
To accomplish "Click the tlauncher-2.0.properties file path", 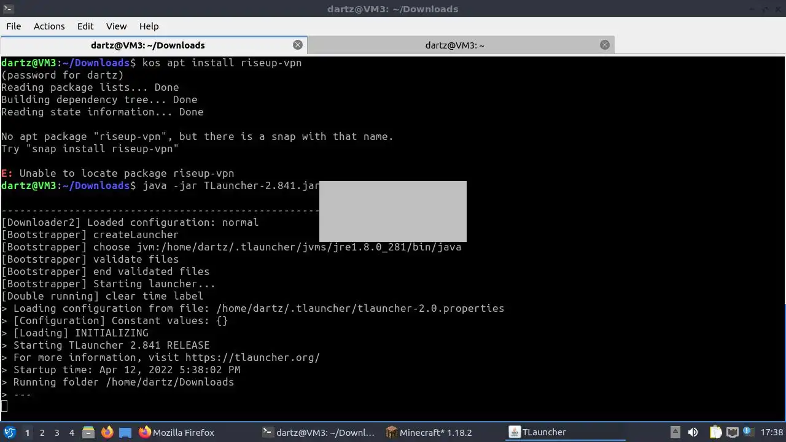I will point(360,308).
